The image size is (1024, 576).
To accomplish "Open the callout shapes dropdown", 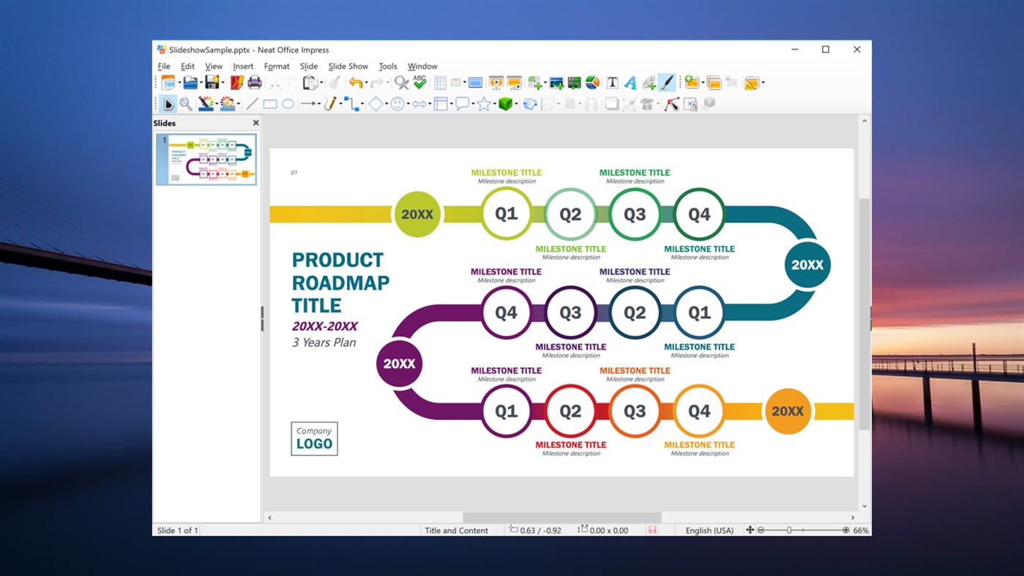I will (x=472, y=103).
